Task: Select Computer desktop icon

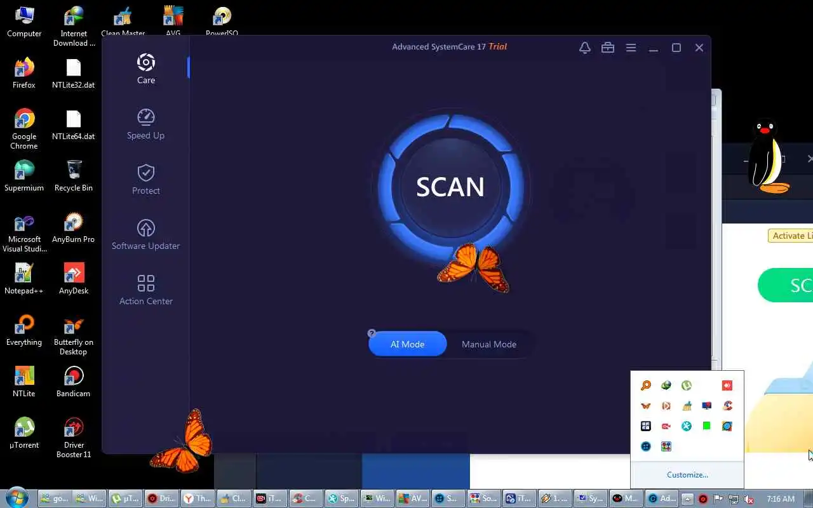Action: (24, 22)
